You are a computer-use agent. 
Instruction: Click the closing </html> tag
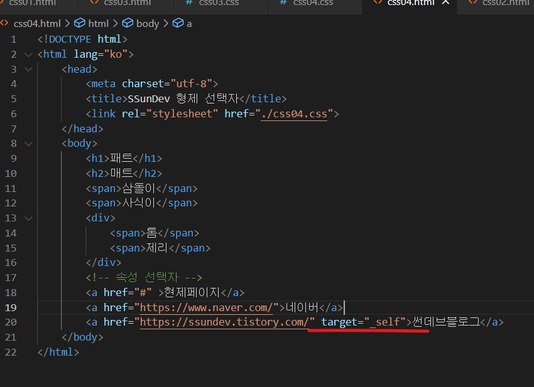(x=58, y=353)
